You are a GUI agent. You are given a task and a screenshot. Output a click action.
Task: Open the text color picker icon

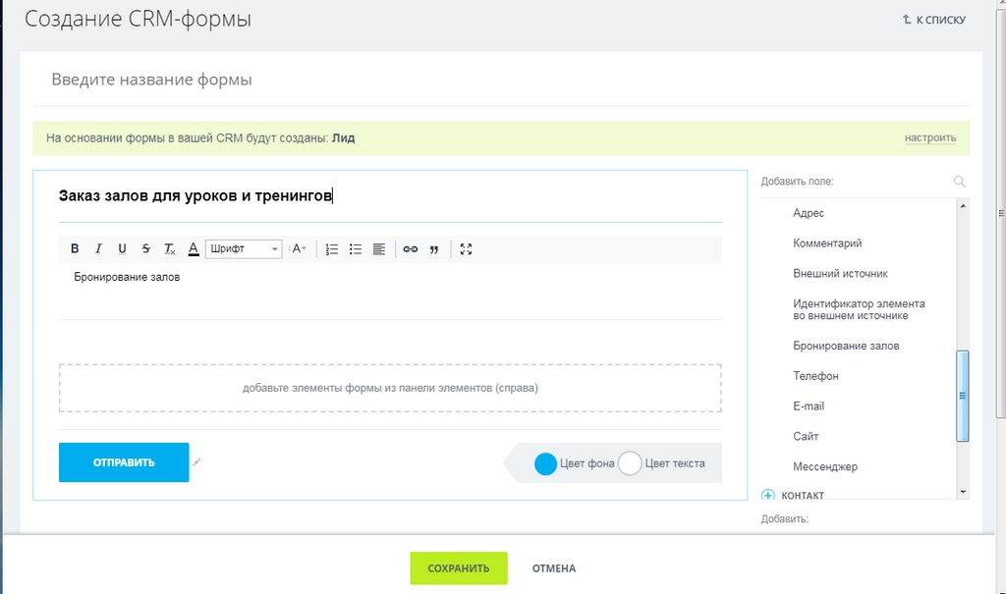(x=194, y=248)
